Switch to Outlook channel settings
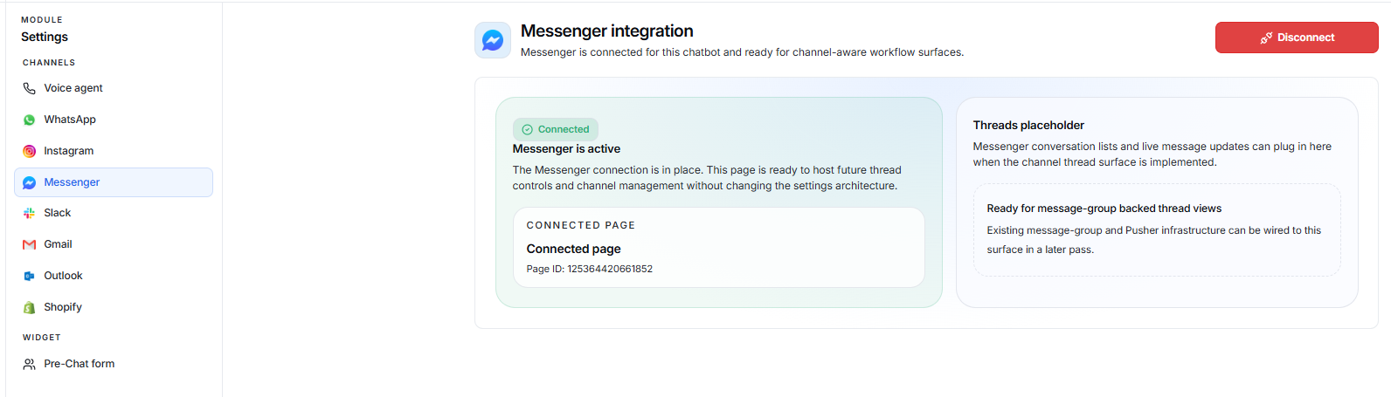1391x397 pixels. (x=114, y=276)
